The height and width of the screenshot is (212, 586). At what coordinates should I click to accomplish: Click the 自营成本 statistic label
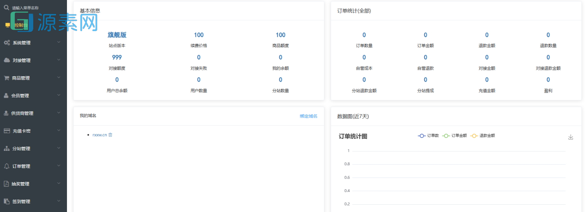[x=364, y=68]
